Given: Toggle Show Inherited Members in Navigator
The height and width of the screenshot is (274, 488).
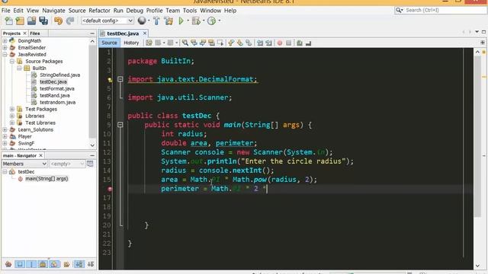Looking at the screenshot, I should 8,264.
